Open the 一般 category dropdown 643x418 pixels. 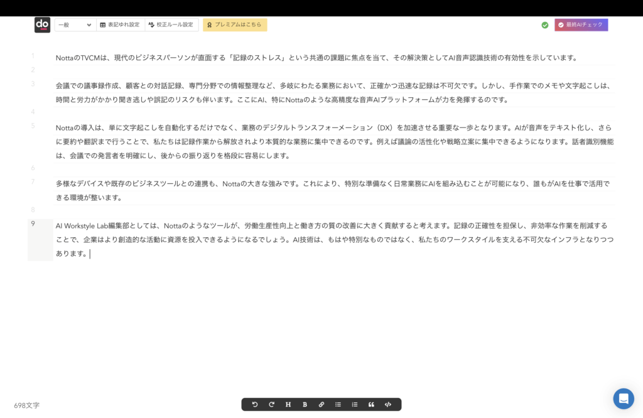click(75, 25)
